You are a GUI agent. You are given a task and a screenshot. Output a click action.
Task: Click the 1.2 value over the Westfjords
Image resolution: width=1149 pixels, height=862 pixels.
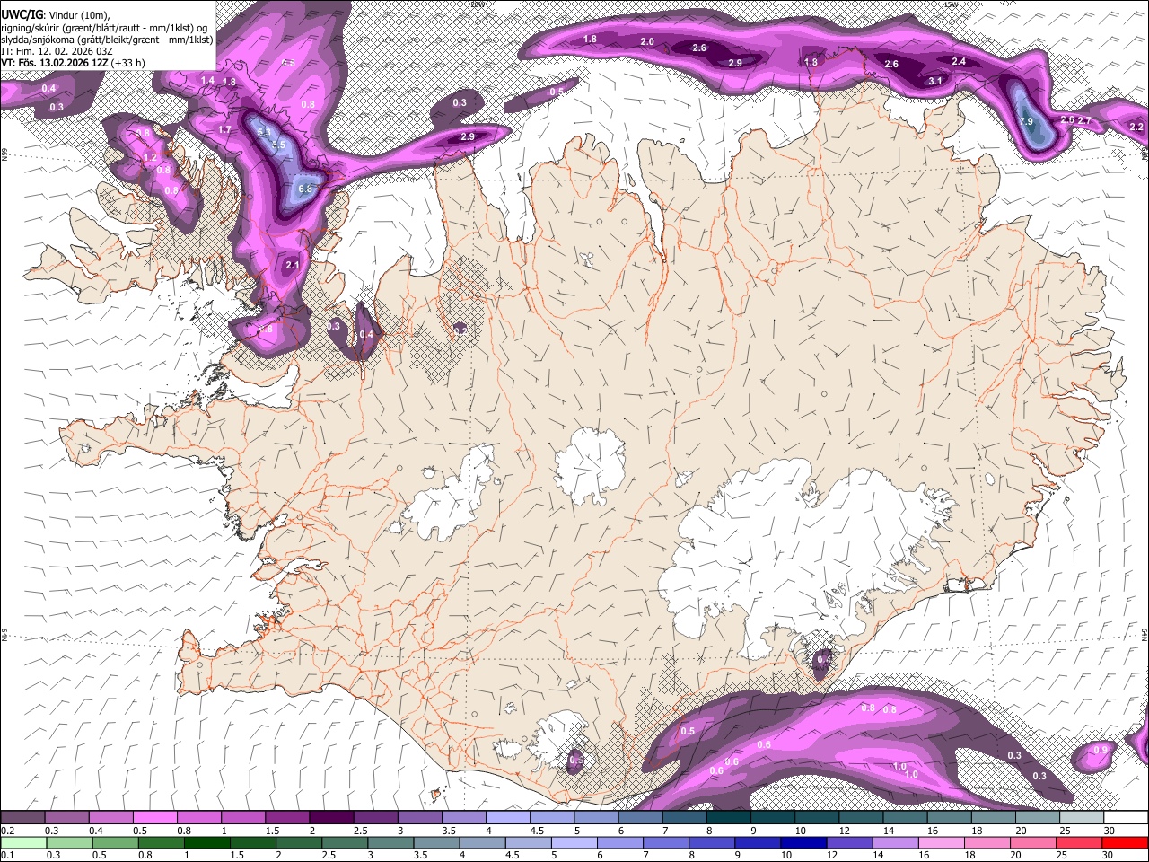tap(151, 157)
